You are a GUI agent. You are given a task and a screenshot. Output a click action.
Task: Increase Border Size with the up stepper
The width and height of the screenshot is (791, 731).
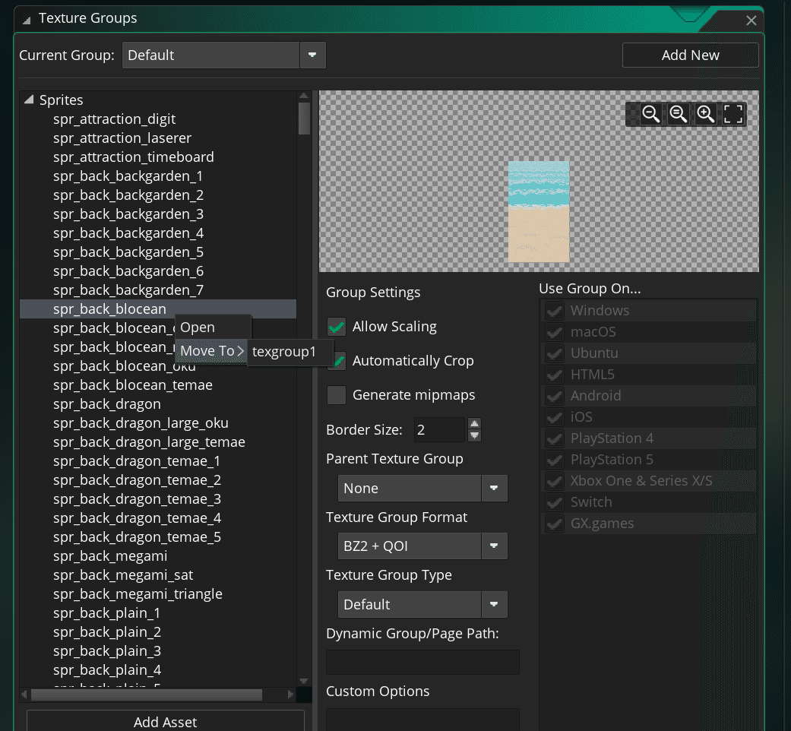pyautogui.click(x=474, y=424)
